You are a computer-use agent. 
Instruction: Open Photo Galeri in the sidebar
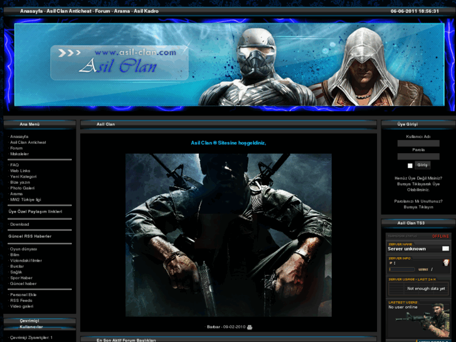click(23, 188)
